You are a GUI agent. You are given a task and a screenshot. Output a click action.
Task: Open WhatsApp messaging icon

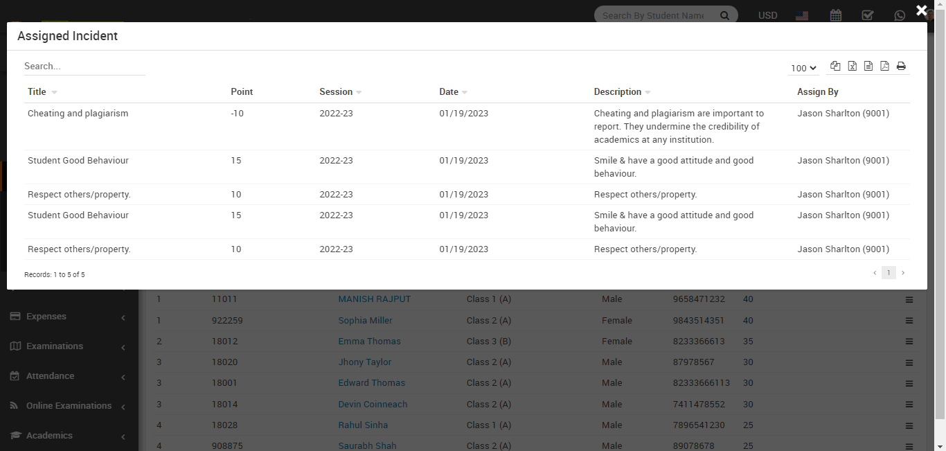[900, 15]
